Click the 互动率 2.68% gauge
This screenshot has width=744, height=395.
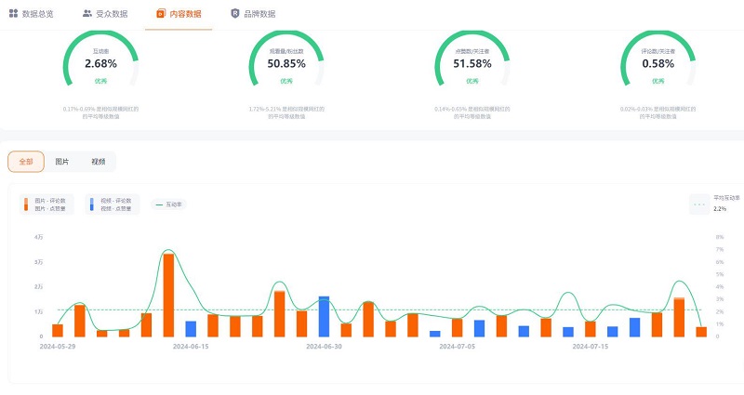click(x=100, y=64)
